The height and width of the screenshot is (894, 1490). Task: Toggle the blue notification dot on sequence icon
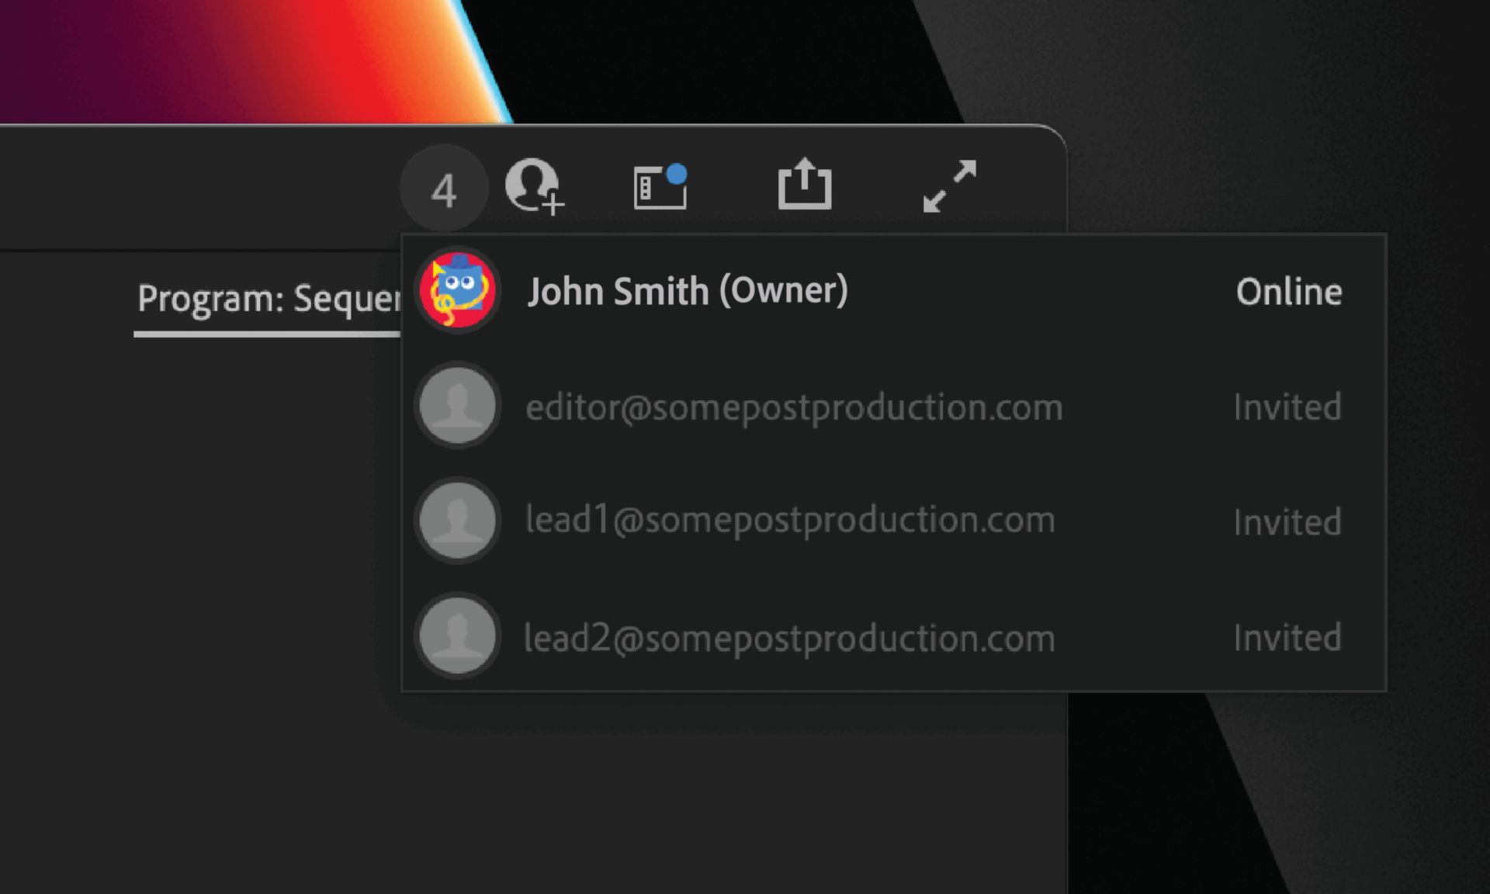point(678,172)
